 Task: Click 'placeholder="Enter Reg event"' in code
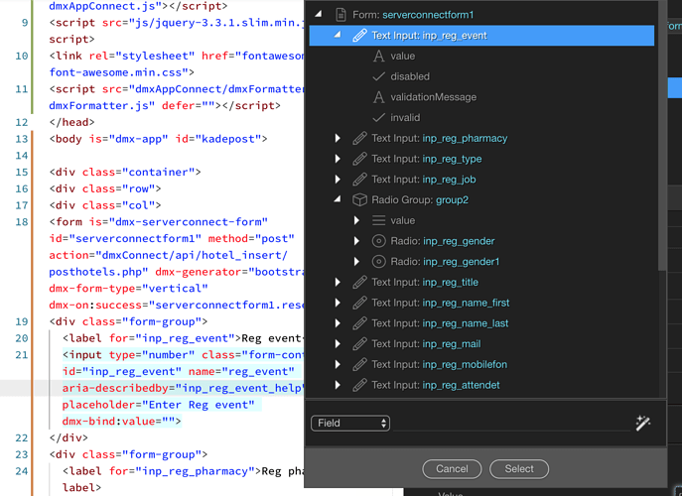(x=158, y=405)
